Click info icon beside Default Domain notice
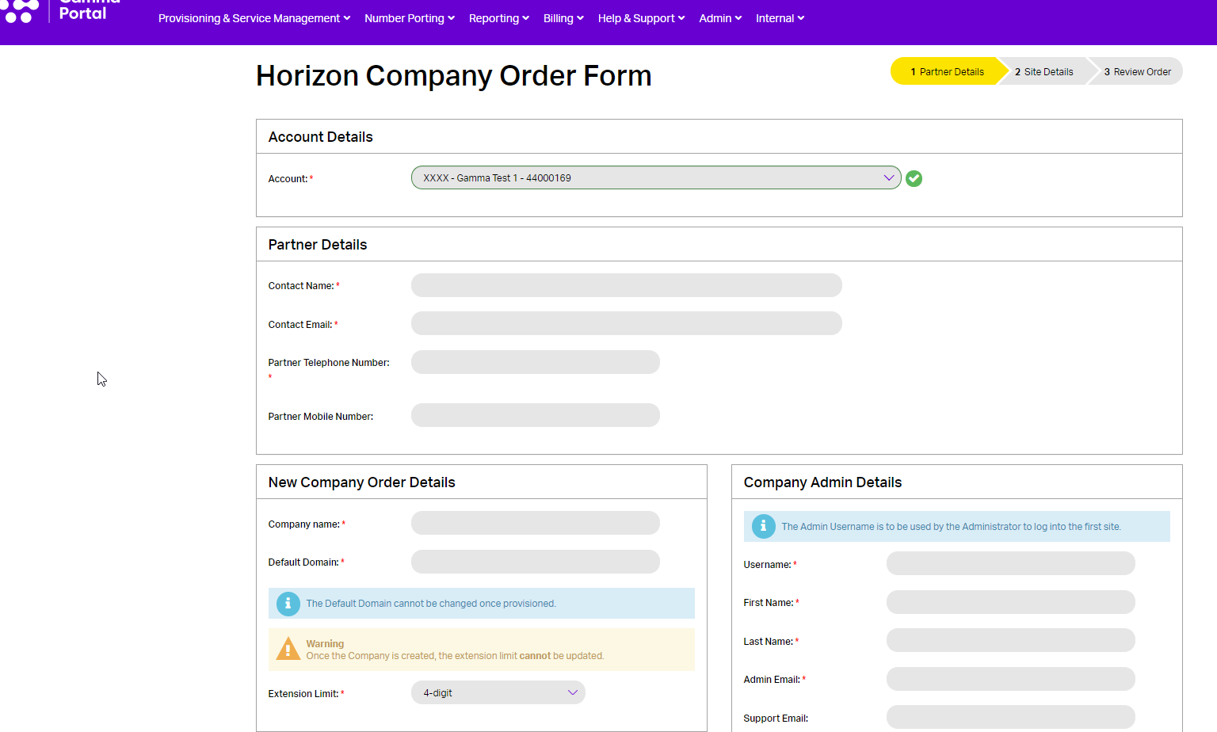This screenshot has width=1217, height=732. [x=288, y=604]
